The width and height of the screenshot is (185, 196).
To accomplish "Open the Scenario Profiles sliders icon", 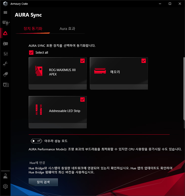I will 6,54.
